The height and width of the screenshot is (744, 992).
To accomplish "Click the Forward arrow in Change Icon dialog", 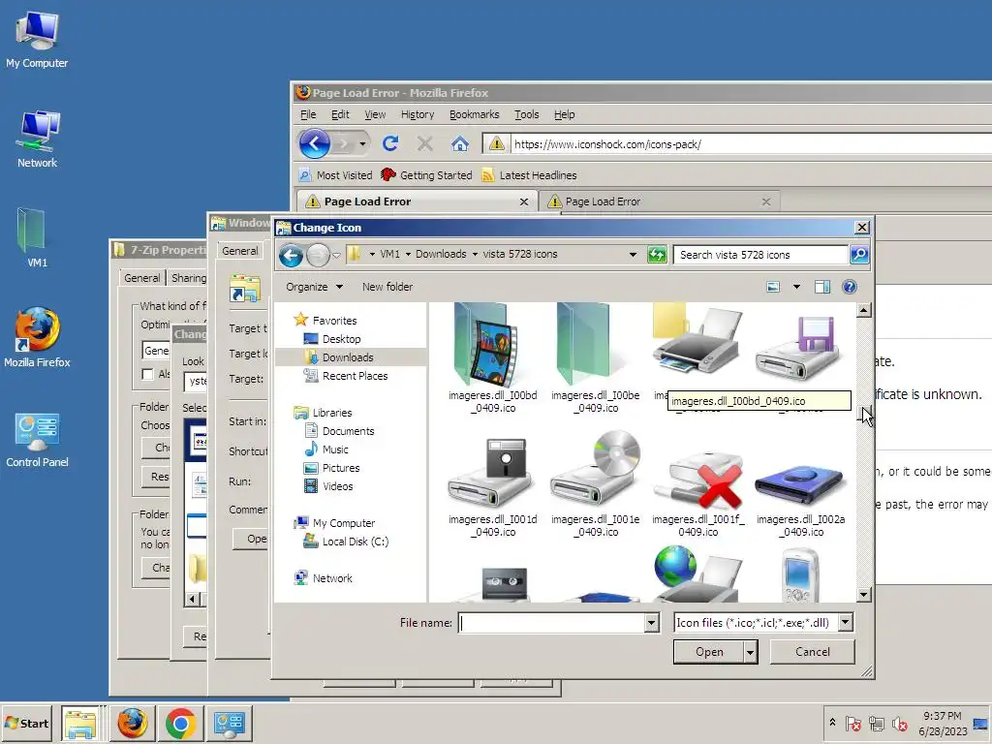I will tap(318, 255).
